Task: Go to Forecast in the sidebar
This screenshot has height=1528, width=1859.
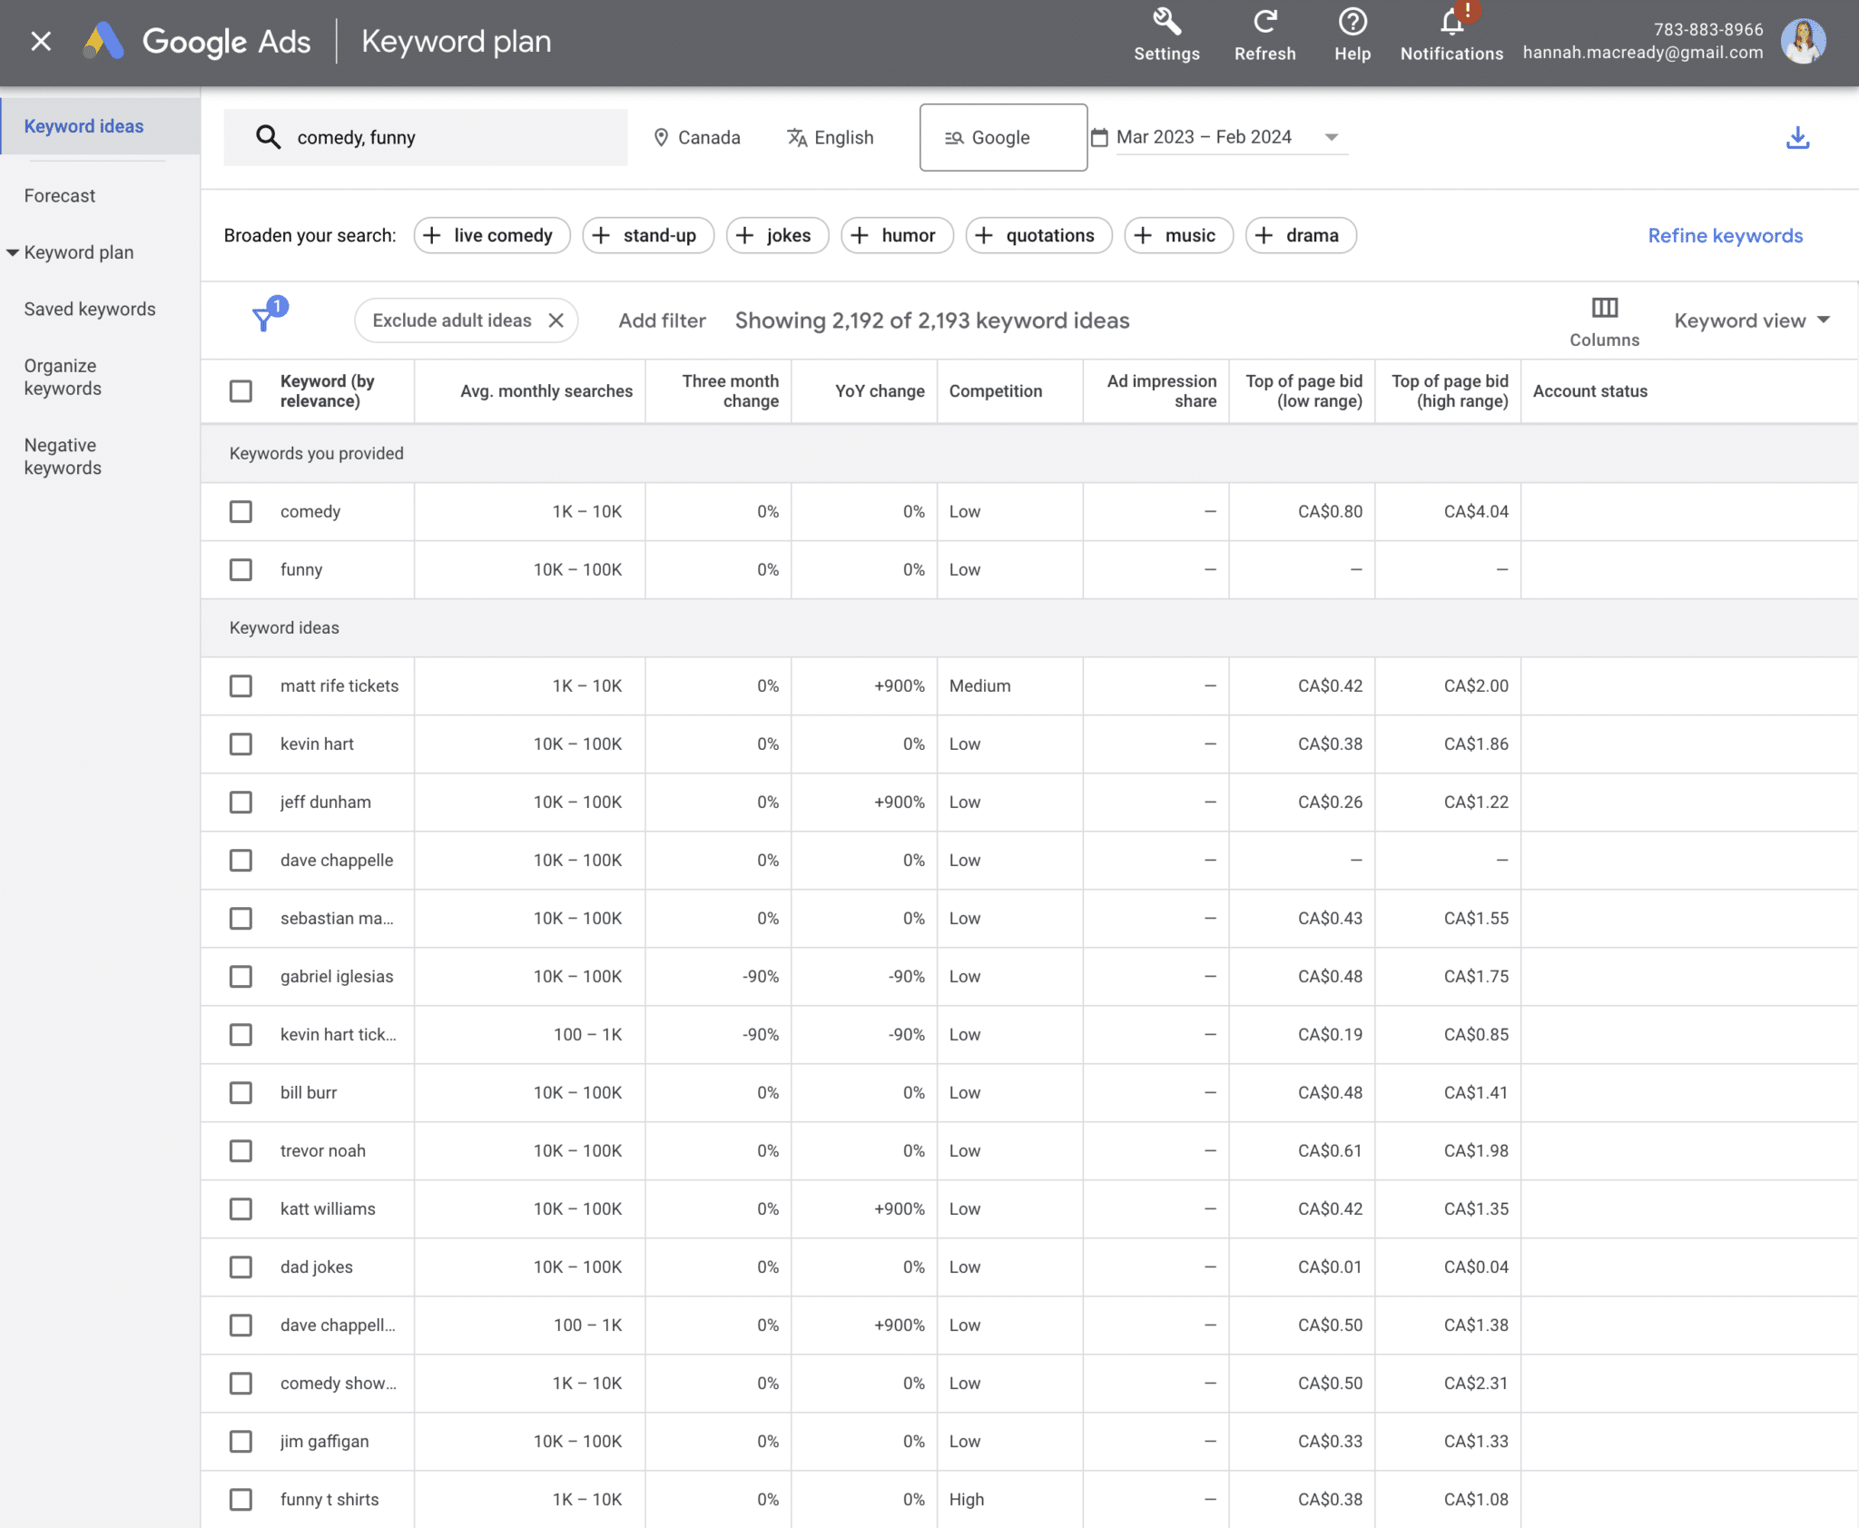Action: (x=60, y=196)
